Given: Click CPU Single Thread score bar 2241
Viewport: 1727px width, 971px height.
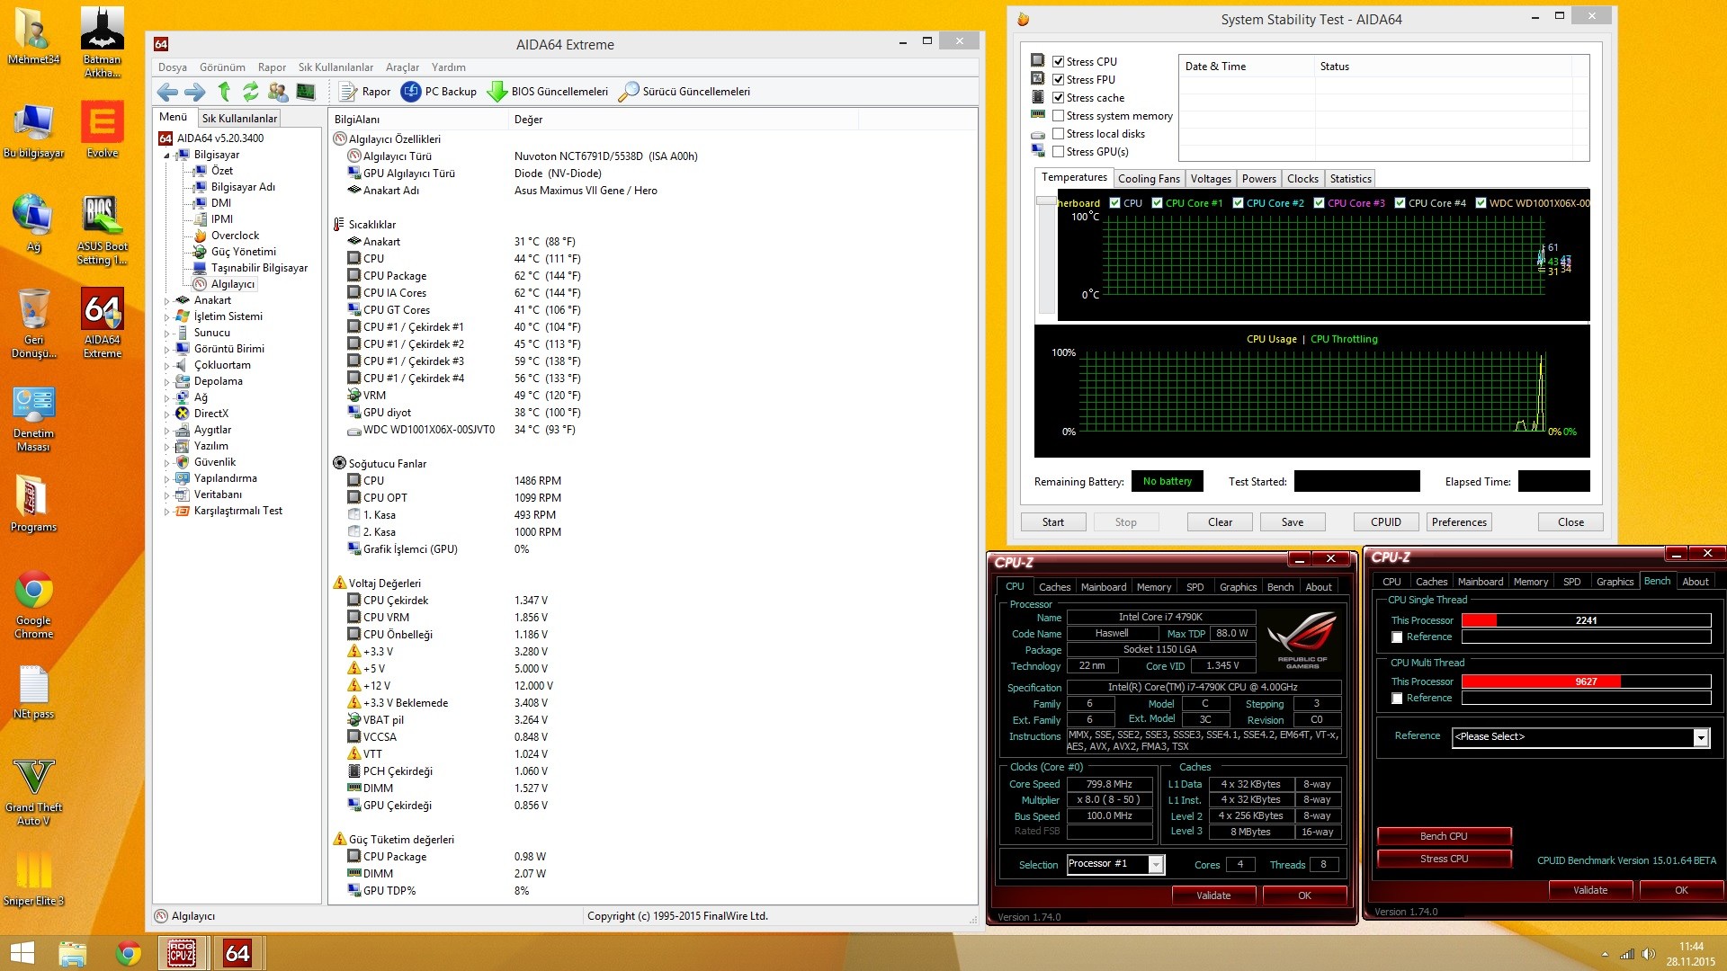Looking at the screenshot, I should coord(1586,620).
